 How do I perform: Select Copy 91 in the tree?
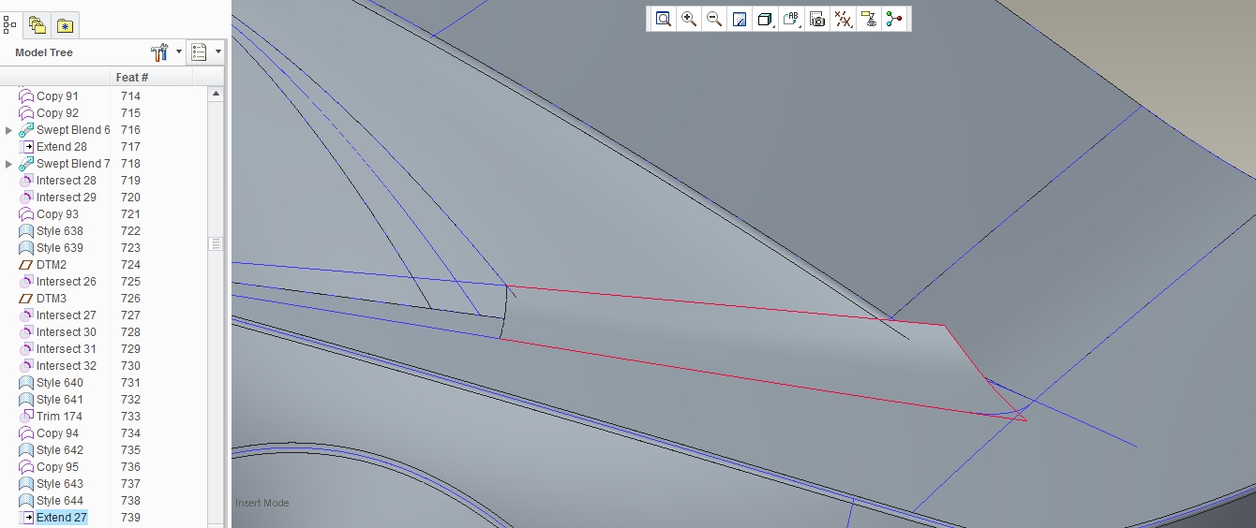[57, 96]
